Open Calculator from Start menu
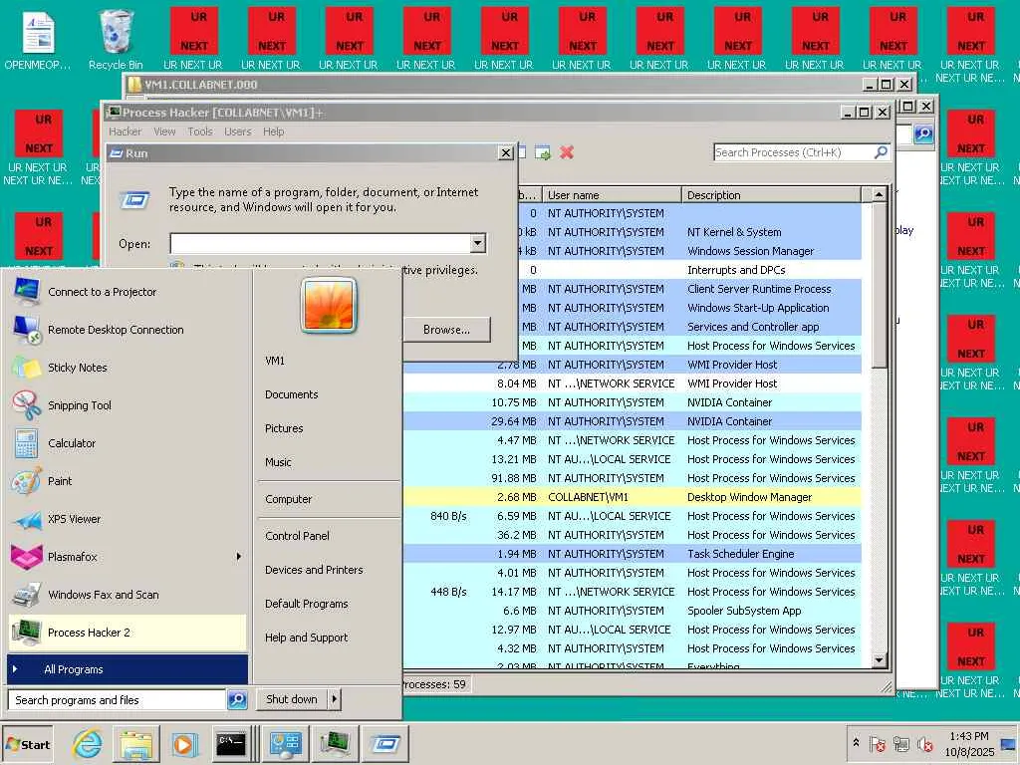1020x765 pixels. coord(127,443)
